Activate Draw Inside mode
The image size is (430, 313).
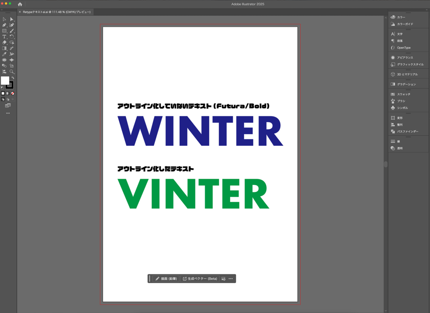[12, 99]
